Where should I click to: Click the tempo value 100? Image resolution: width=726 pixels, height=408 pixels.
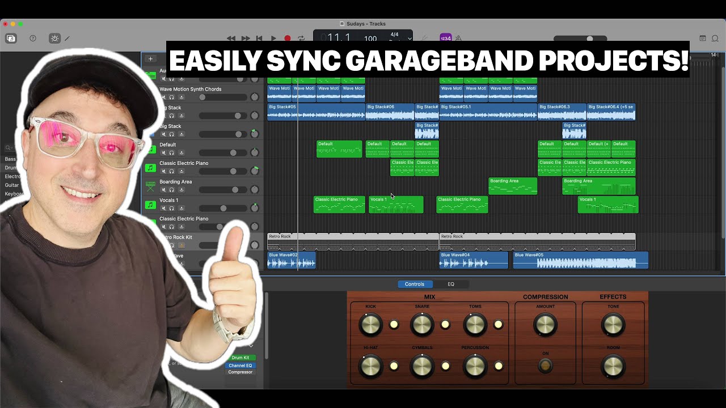[370, 39]
